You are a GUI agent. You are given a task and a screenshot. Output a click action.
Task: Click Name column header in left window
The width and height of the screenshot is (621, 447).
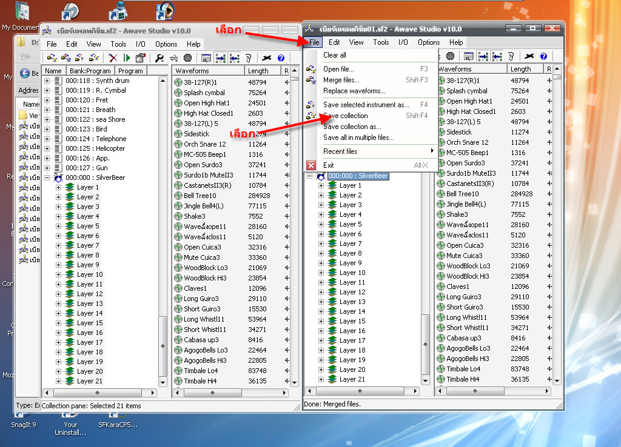click(53, 71)
